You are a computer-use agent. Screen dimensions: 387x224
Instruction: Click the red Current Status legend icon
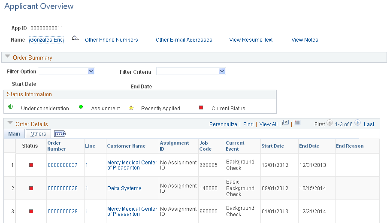[201, 107]
